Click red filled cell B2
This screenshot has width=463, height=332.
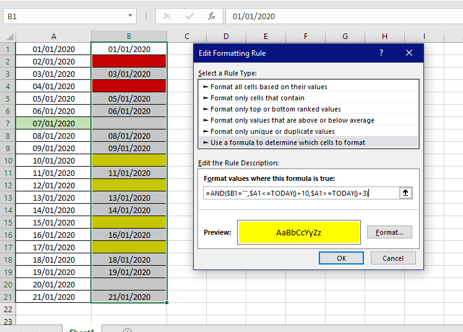[x=129, y=61]
